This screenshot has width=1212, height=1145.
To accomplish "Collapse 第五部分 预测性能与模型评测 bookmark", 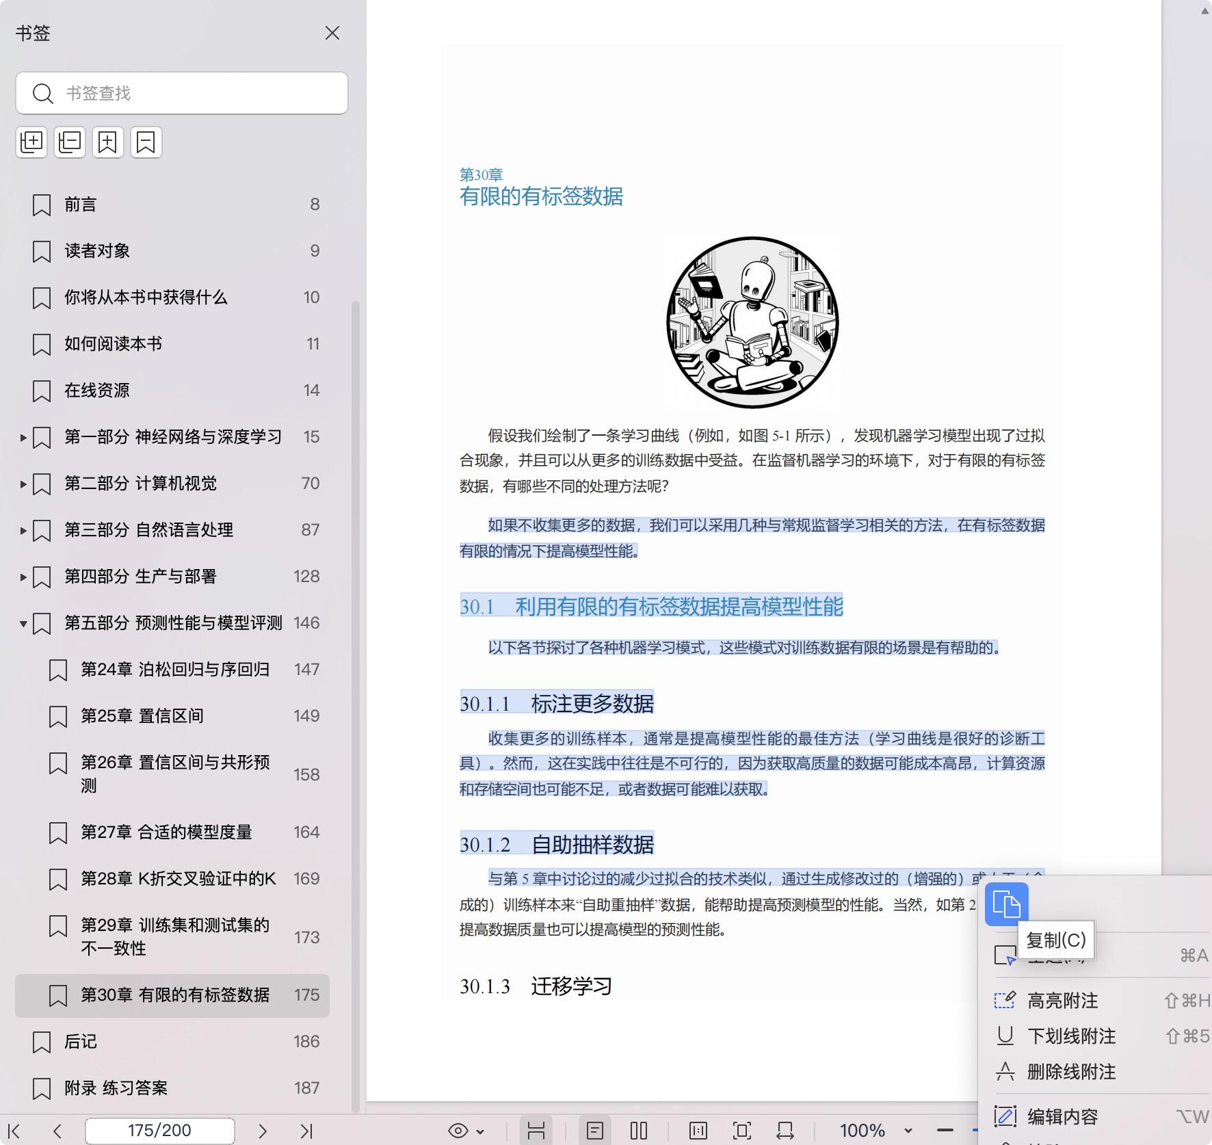I will tap(23, 623).
